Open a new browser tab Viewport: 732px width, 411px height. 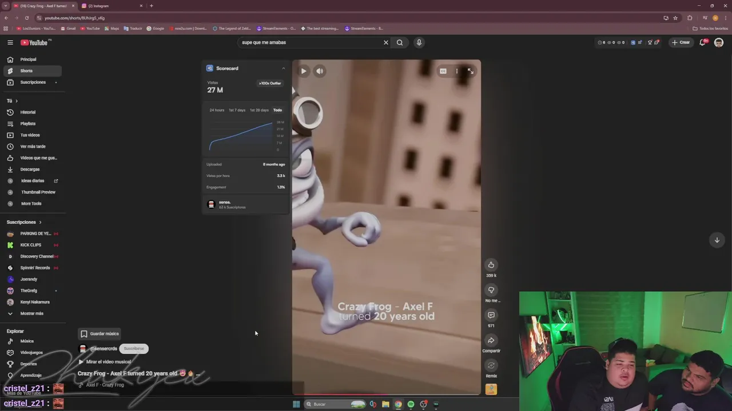[x=152, y=6]
